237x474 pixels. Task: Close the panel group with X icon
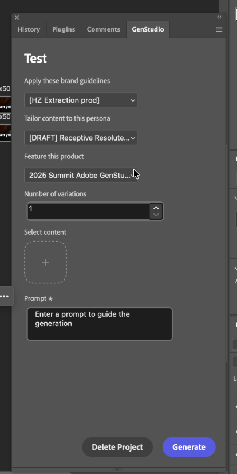[17, 18]
